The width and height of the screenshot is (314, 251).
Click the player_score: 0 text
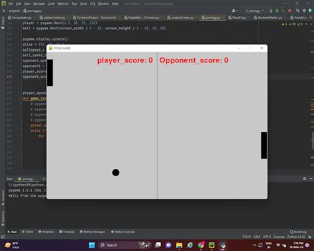125,60
